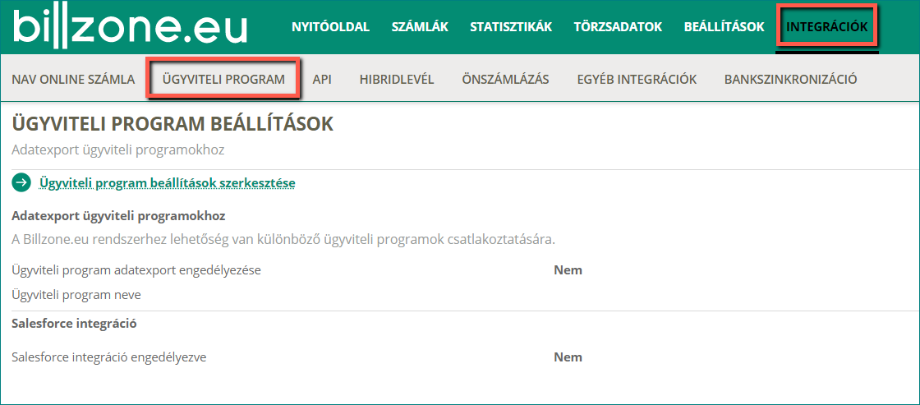Click the ÜGYVITELI PROGRAM BEÁLLÍTÁSOK heading
Image resolution: width=920 pixels, height=405 pixels.
[172, 124]
